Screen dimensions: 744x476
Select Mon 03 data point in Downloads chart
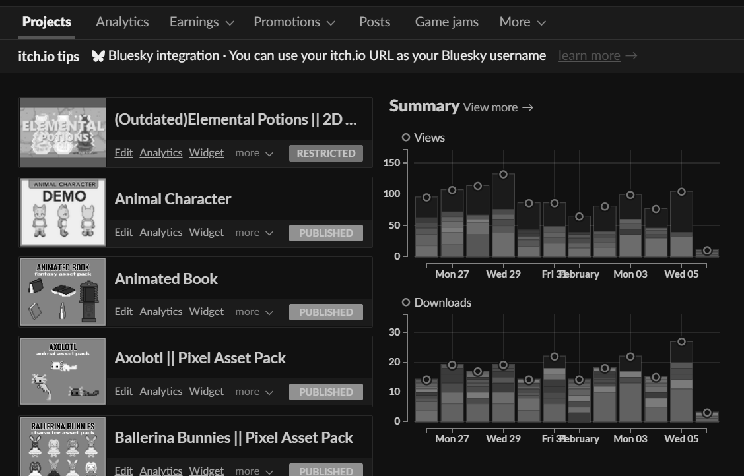630,357
